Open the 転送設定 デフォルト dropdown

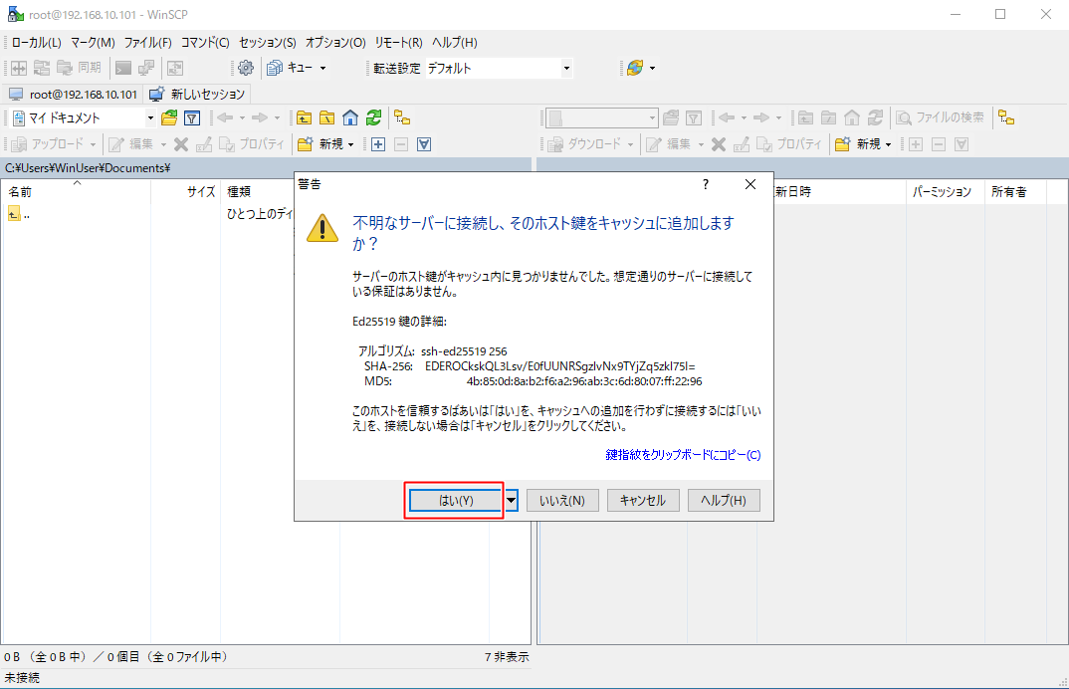[566, 68]
